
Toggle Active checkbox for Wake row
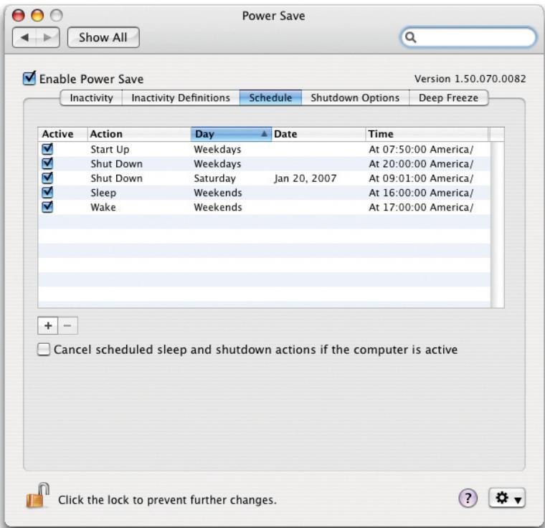click(47, 207)
